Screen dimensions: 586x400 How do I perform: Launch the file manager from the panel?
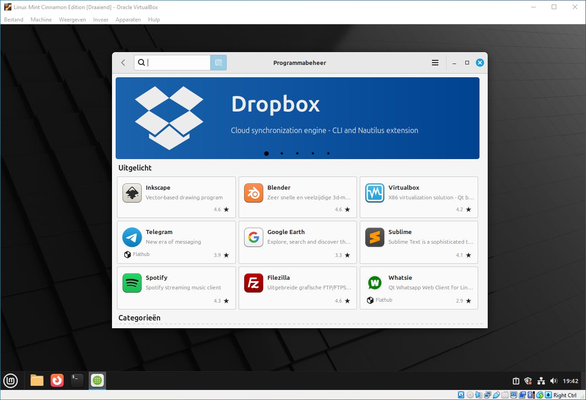click(x=37, y=380)
